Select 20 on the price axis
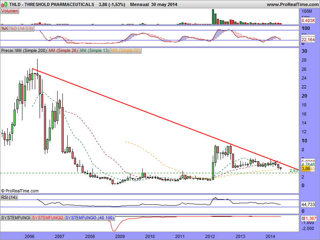Screen dimensions: 320x240 tap(304, 96)
